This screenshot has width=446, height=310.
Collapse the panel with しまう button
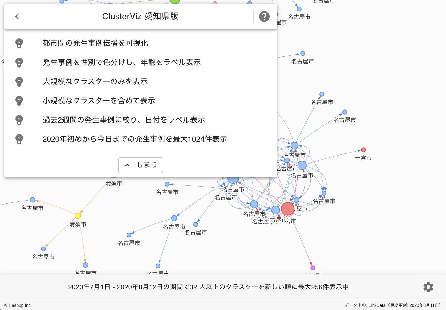pyautogui.click(x=141, y=165)
